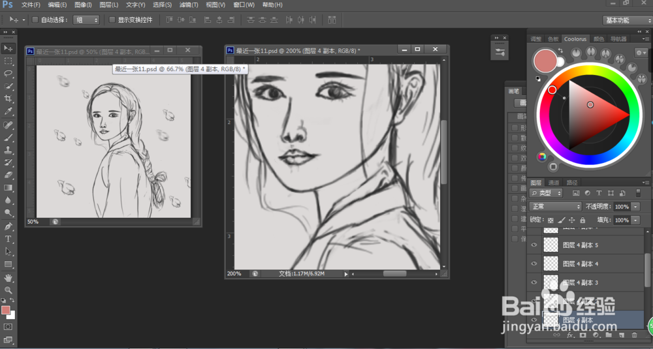
Task: Open the 窗口(W) menu
Action: (x=244, y=5)
